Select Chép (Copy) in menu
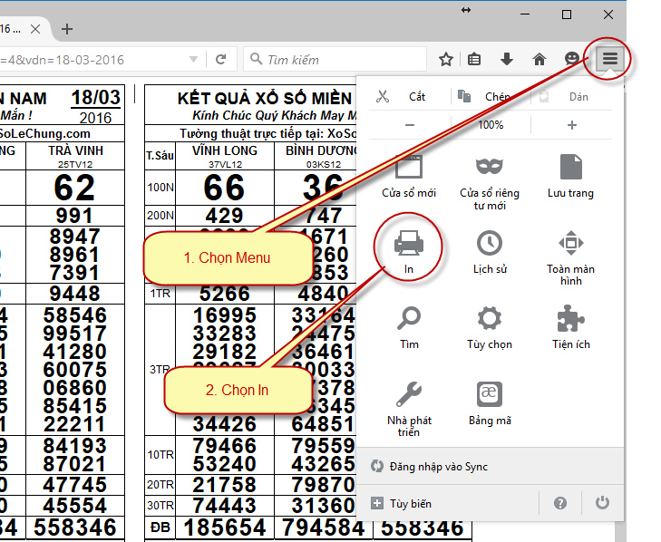 point(485,96)
